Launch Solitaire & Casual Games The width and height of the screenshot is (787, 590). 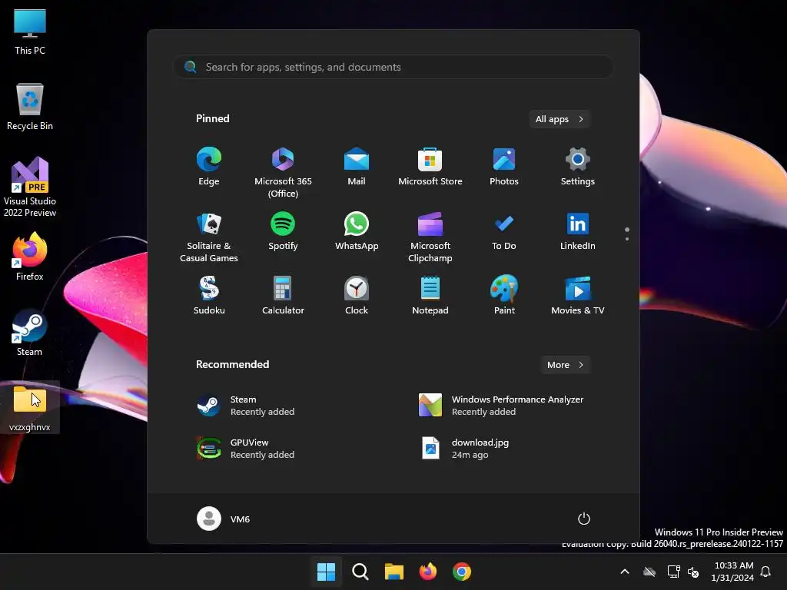tap(209, 237)
